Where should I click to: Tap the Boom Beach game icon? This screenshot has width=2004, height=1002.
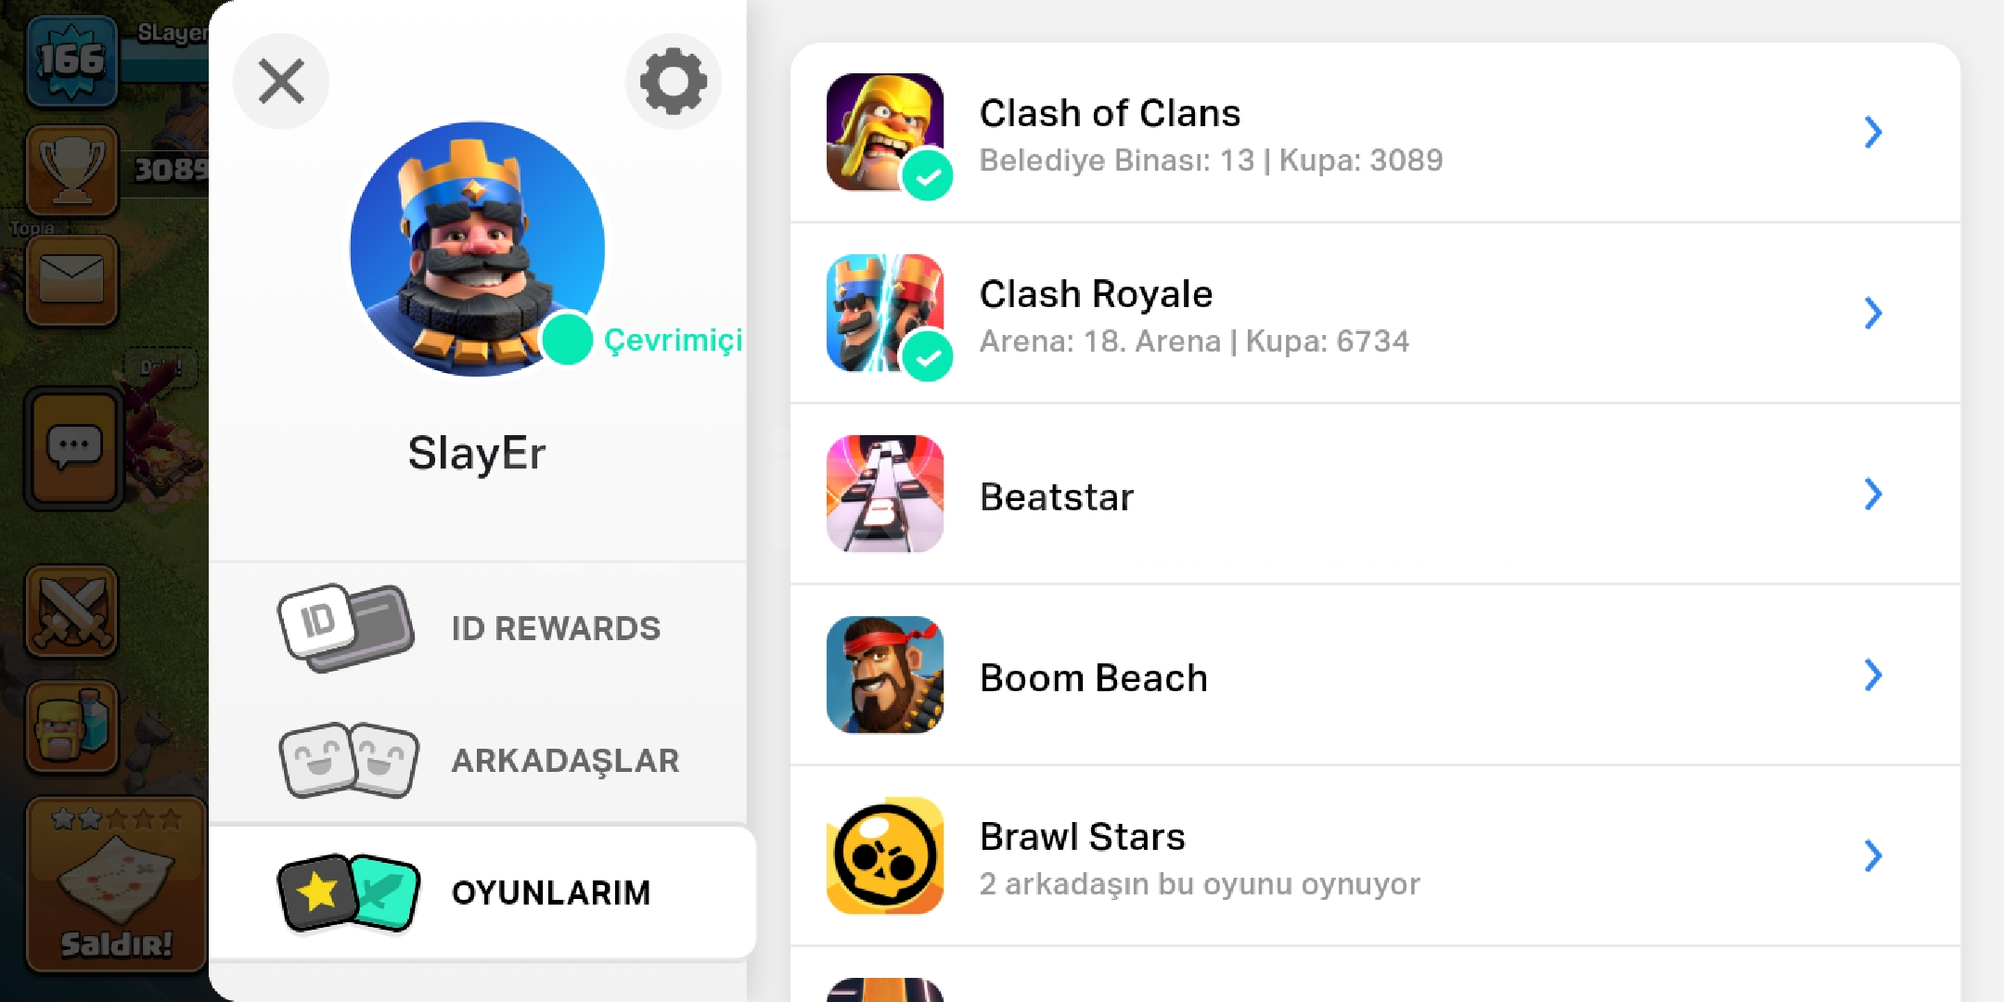coord(885,674)
